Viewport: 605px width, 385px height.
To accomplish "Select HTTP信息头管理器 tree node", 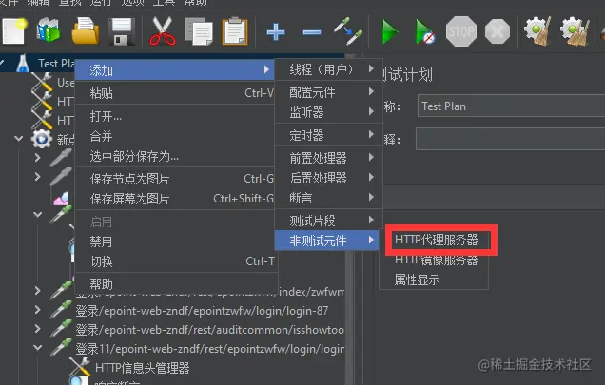I will pyautogui.click(x=143, y=368).
